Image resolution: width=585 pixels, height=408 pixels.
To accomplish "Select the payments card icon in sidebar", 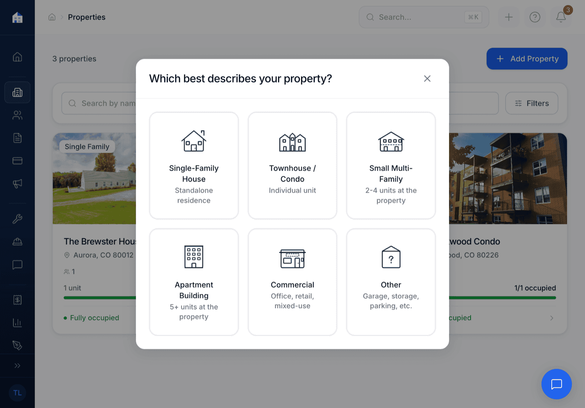I will pos(17,160).
